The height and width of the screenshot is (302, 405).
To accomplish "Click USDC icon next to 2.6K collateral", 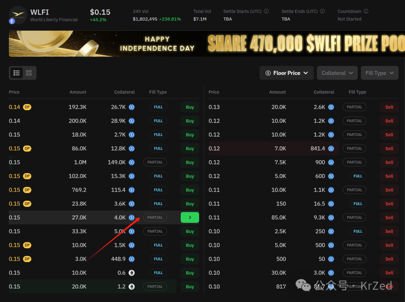I will (331, 107).
